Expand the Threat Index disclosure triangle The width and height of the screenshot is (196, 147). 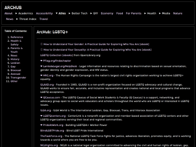point(17,19)
